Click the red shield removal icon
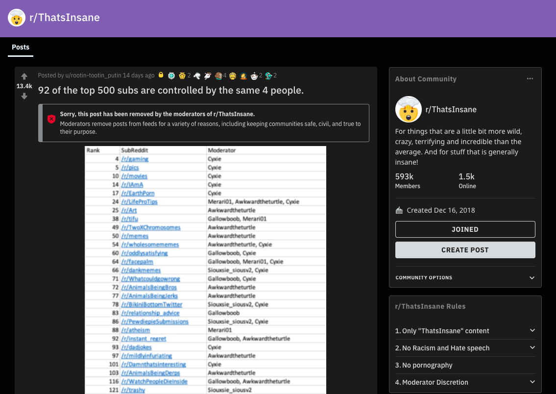556x394 pixels. click(51, 119)
